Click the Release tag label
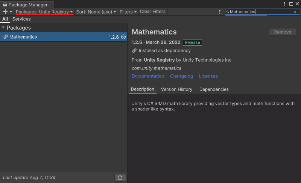This screenshot has height=183, width=301. [192, 42]
